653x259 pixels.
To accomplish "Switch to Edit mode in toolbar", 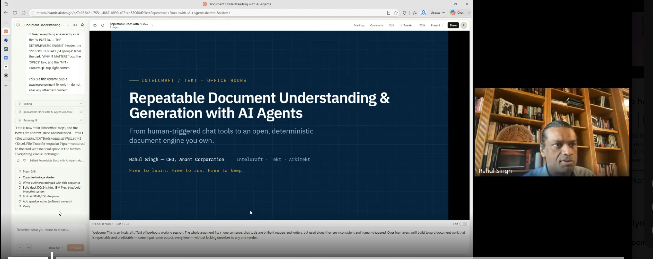I will tap(391, 25).
